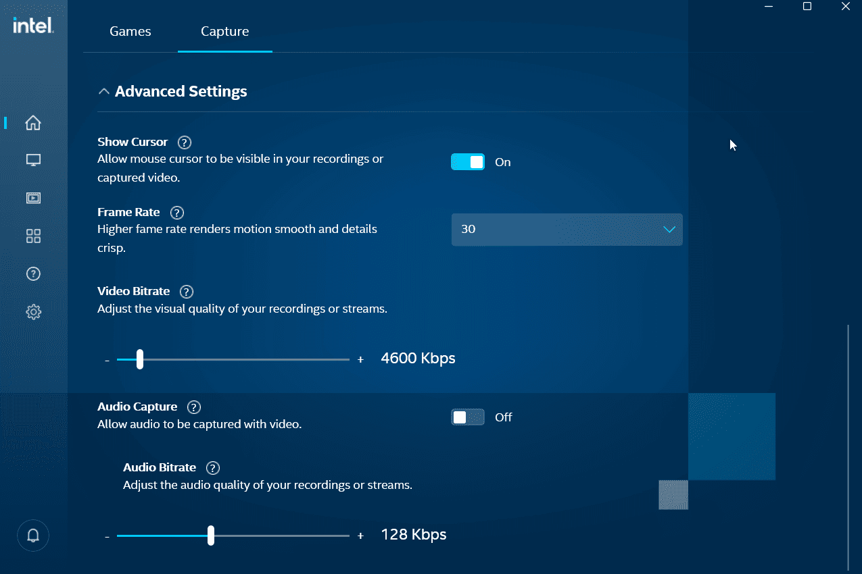The width and height of the screenshot is (862, 574).
Task: Collapse the Advanced Settings section
Action: point(104,90)
